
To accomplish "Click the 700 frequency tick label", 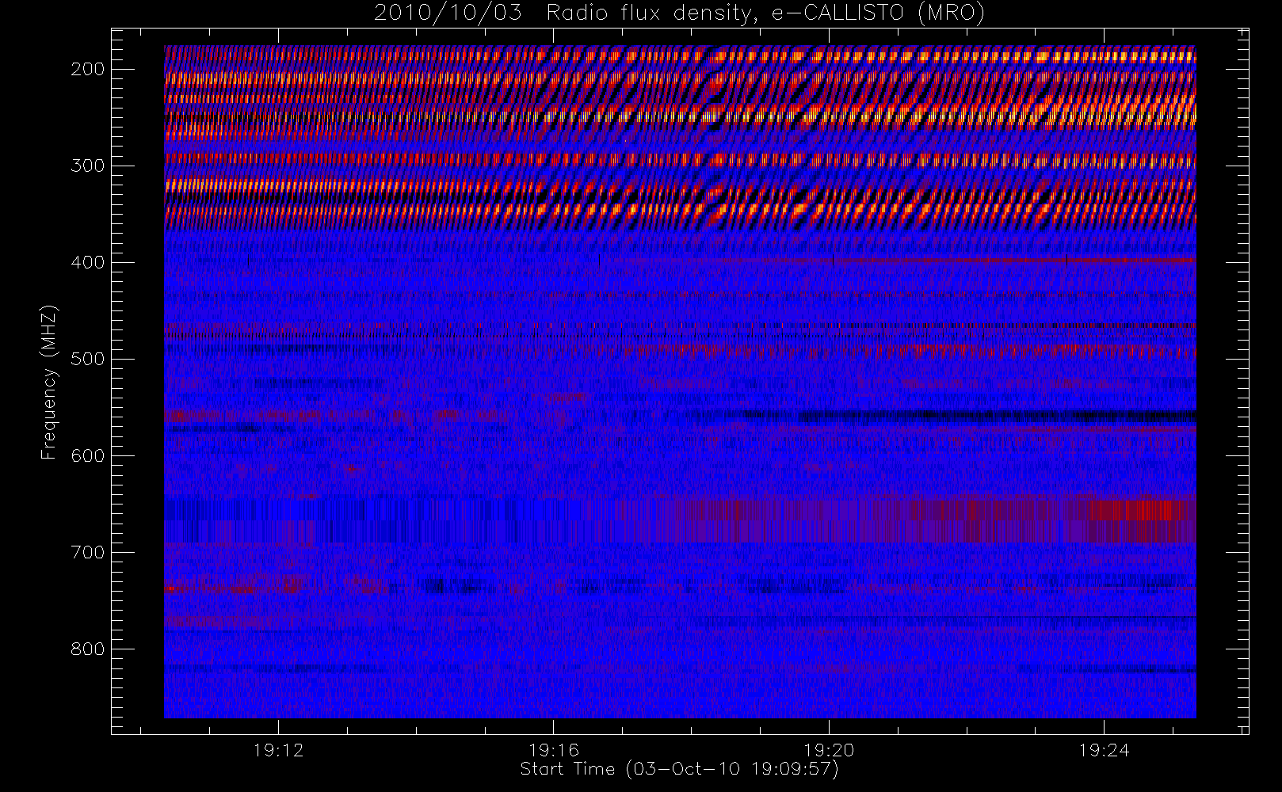I will click(88, 552).
